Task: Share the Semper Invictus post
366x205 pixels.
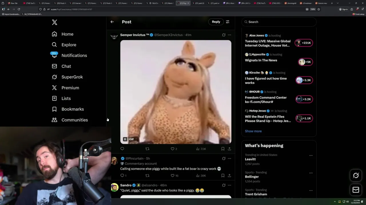Action: pyautogui.click(x=229, y=149)
